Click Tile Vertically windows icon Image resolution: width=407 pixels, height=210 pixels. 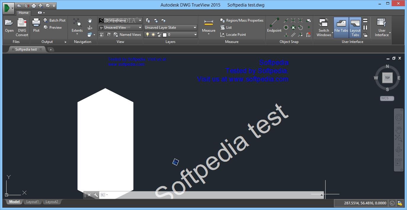(x=365, y=28)
